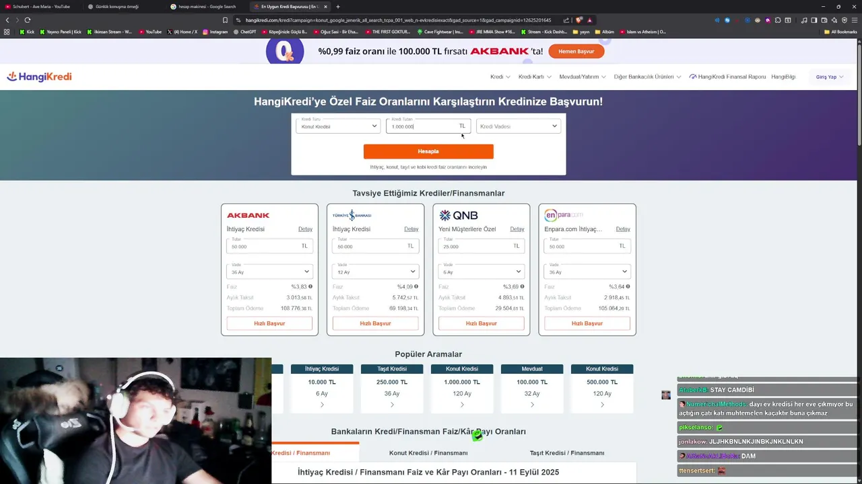Open arrow under 250.000 TL Taşıt Kredisi card
The image size is (862, 484).
pos(392,405)
